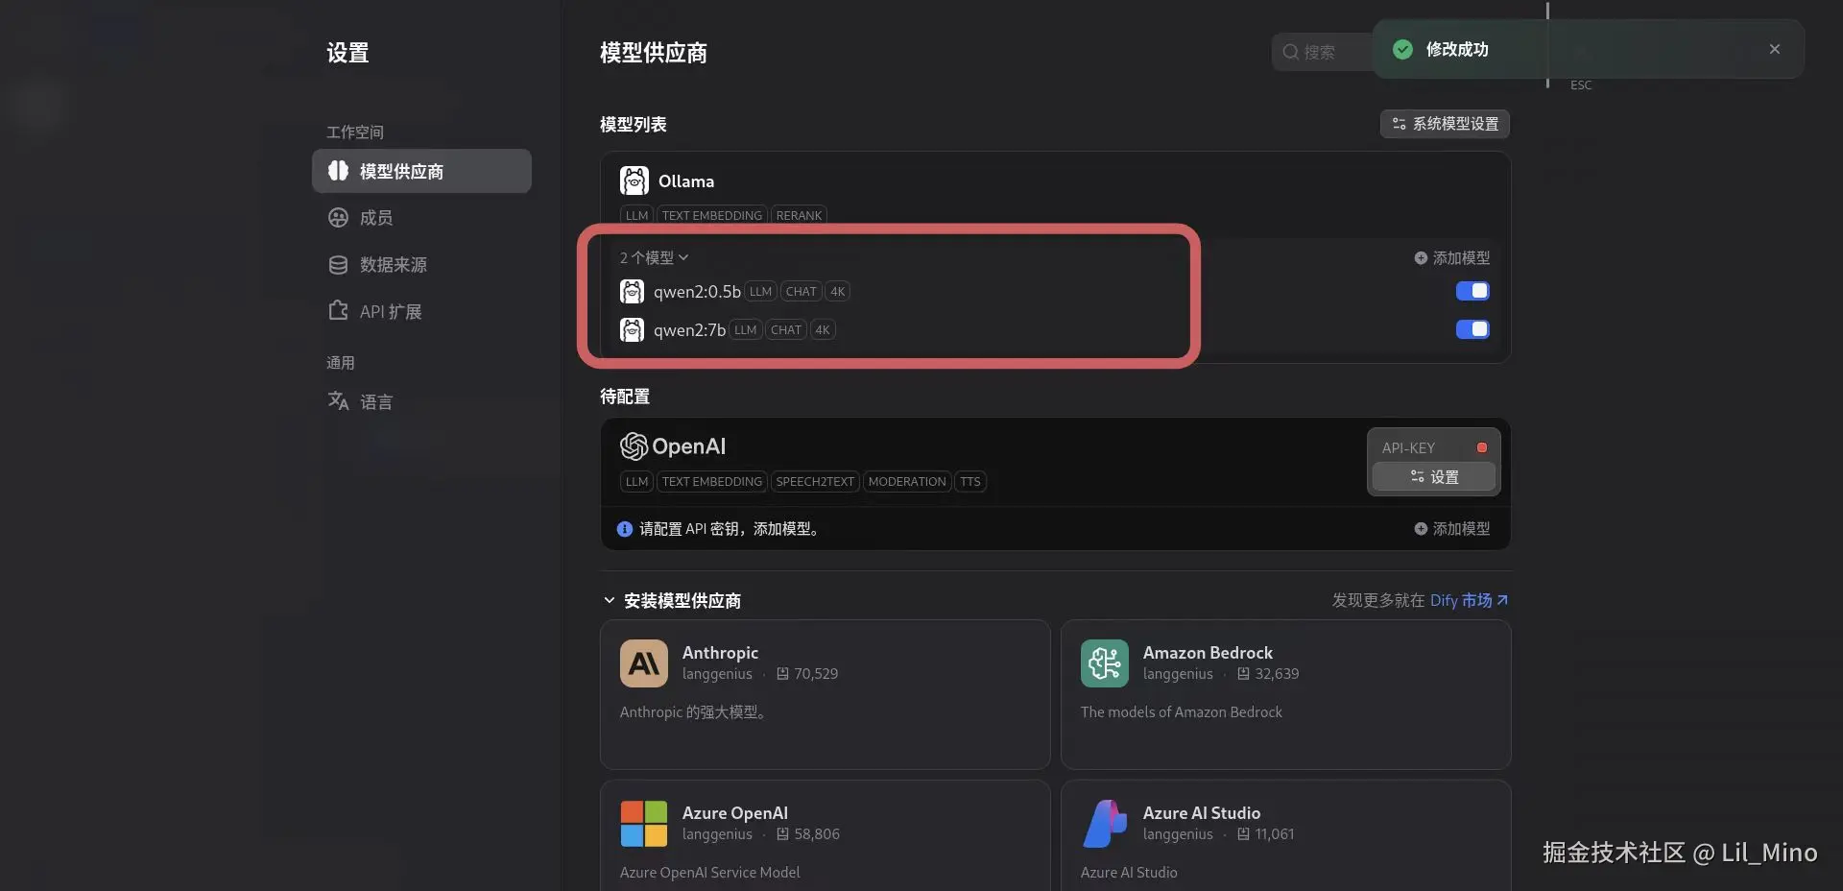
Task: Click the 语言 translate icon
Action: 338,400
